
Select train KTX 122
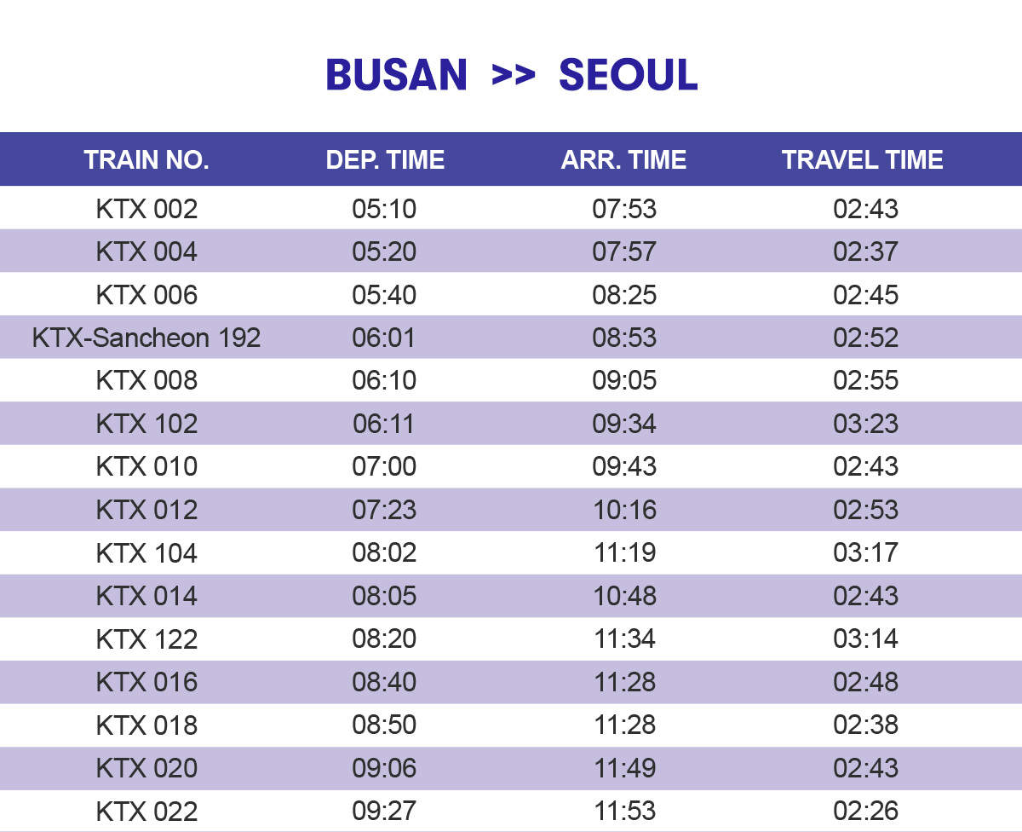(146, 639)
